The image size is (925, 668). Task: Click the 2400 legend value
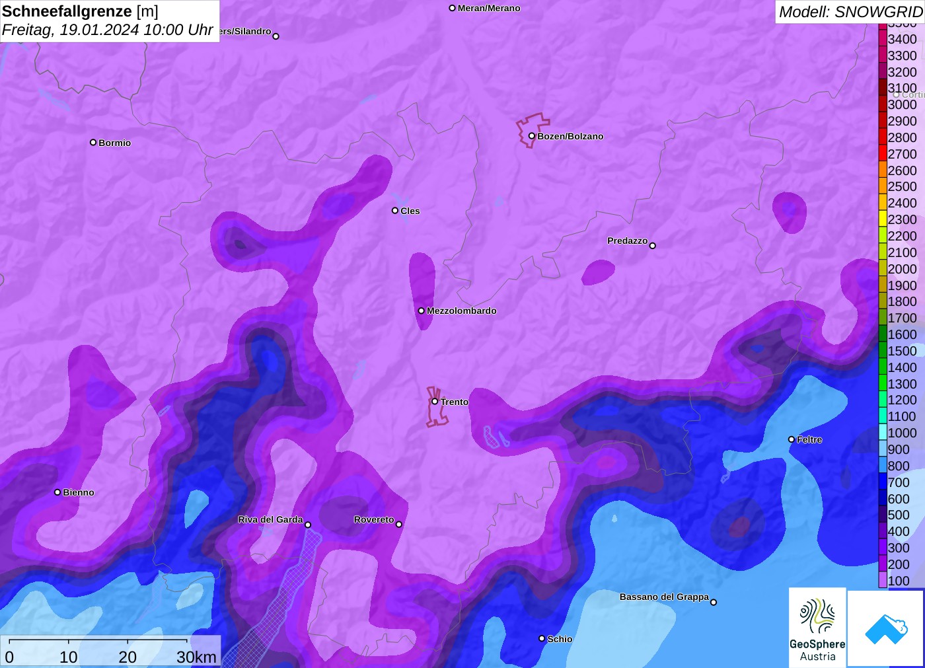coord(902,203)
